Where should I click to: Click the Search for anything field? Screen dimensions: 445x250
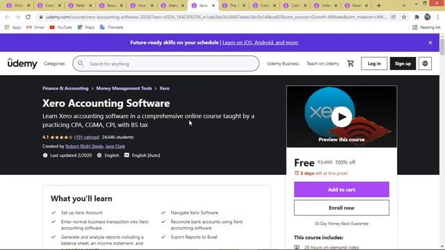click(165, 63)
